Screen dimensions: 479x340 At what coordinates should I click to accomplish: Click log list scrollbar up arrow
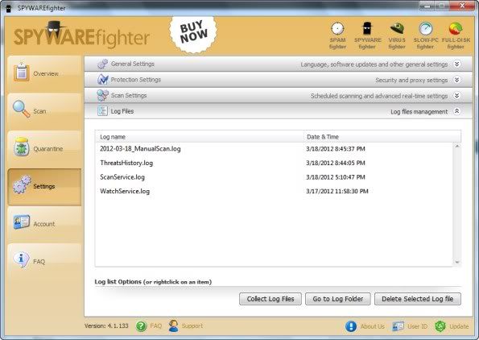click(457, 146)
